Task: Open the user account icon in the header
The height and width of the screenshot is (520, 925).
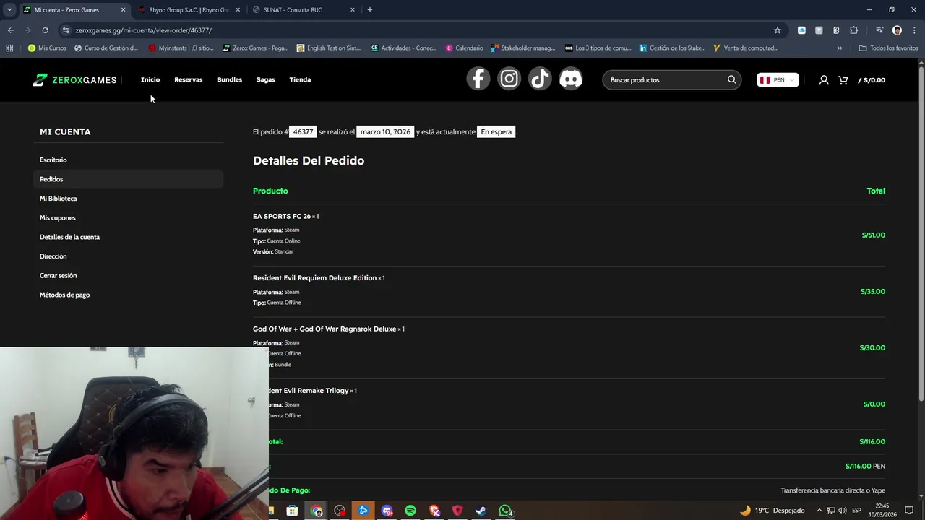Action: (x=823, y=80)
